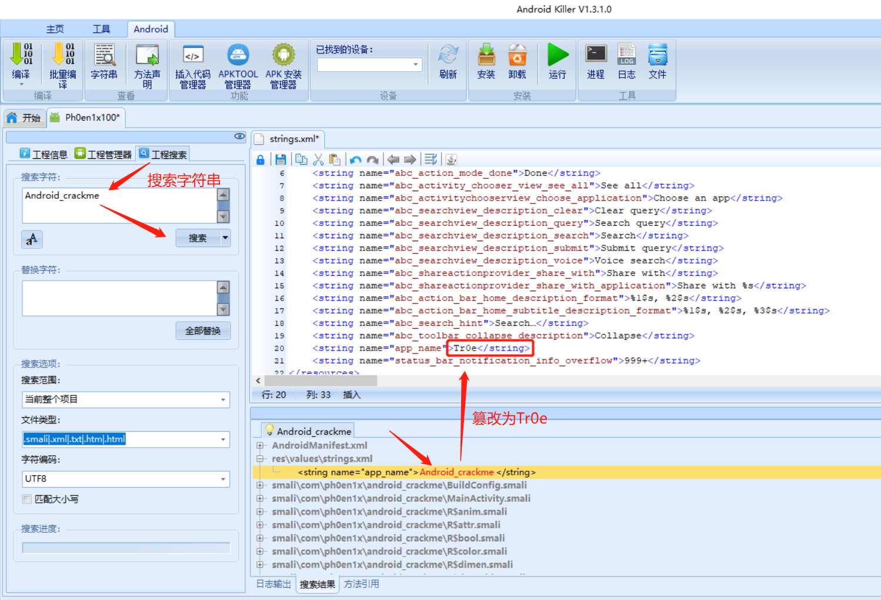
Task: Expand the R$anim.smali result node
Action: pos(260,512)
